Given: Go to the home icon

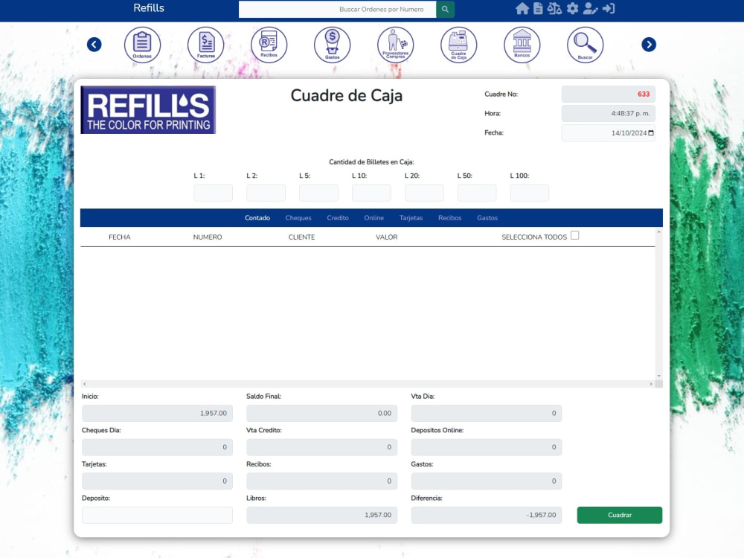Looking at the screenshot, I should point(522,8).
